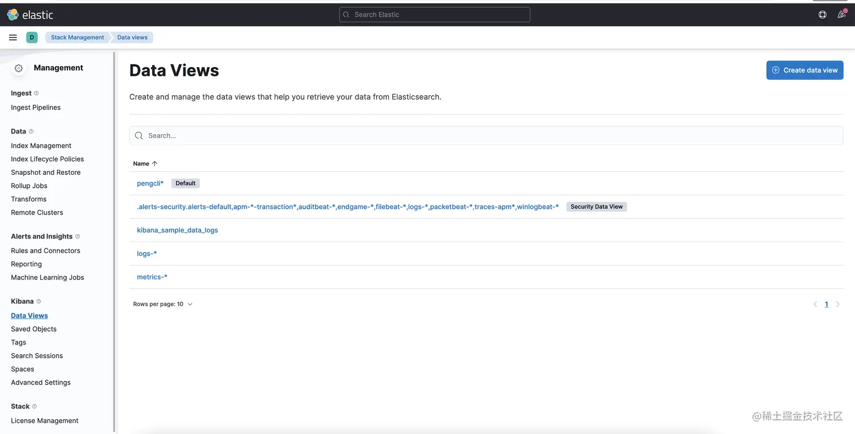
Task: Go to next page arrow
Action: (837, 304)
